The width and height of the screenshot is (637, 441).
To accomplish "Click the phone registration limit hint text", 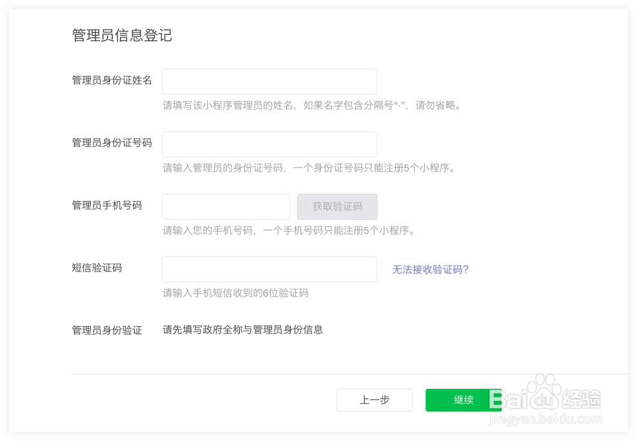I will pyautogui.click(x=290, y=231).
